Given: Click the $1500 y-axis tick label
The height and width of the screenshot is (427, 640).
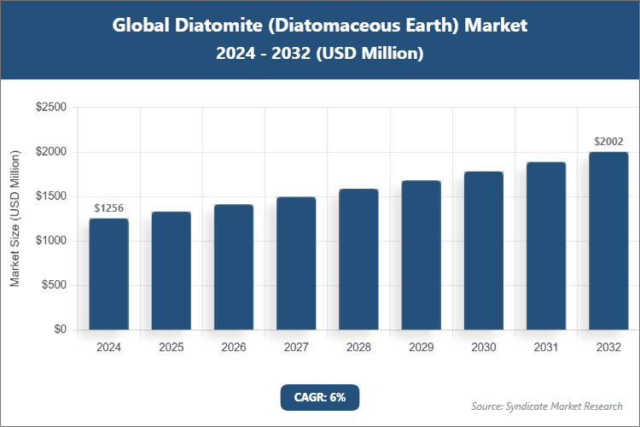Looking at the screenshot, I should (51, 196).
